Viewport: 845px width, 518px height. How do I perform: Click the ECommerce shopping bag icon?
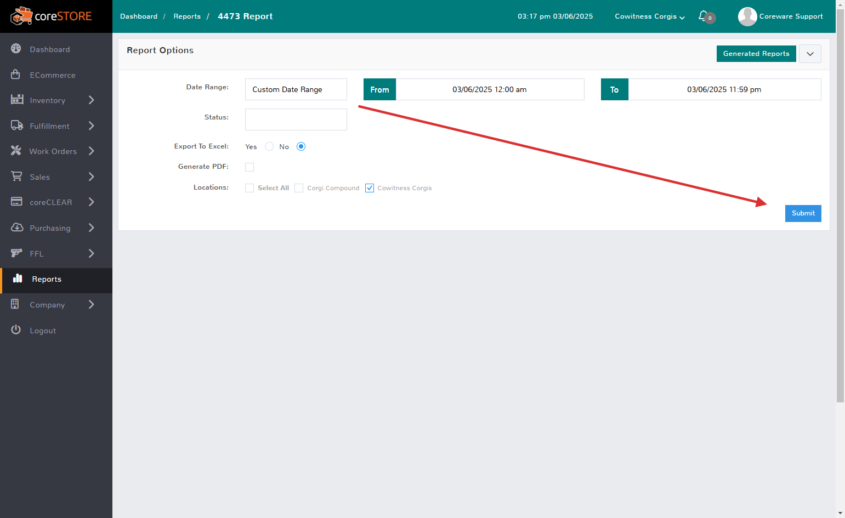16,75
